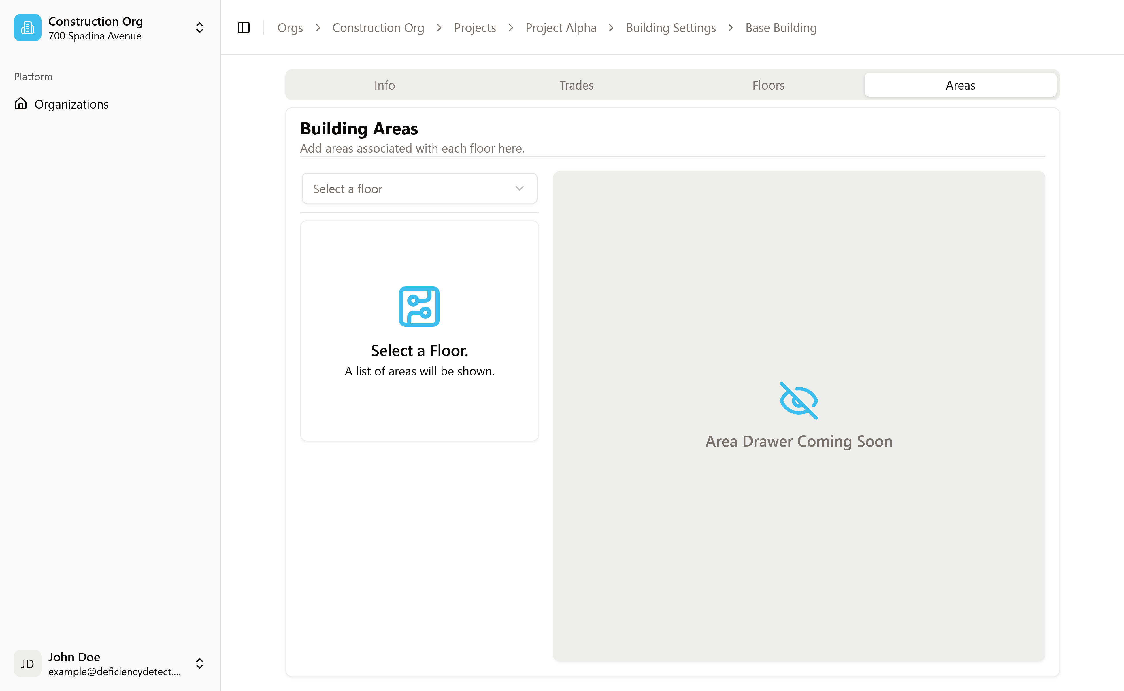Toggle the sidebar panel icon

pos(244,28)
